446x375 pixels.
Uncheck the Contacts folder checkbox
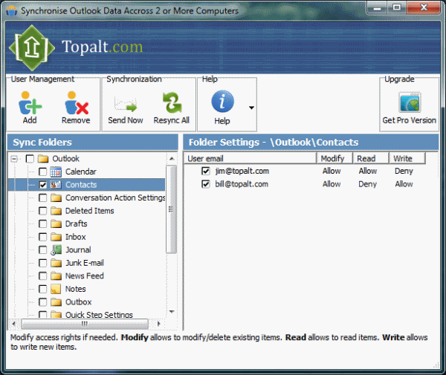click(43, 185)
